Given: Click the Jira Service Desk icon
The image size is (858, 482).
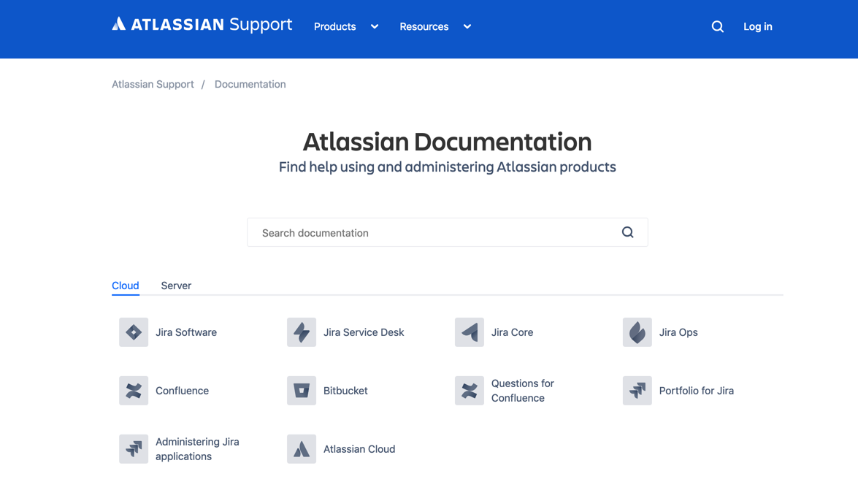Looking at the screenshot, I should [302, 332].
